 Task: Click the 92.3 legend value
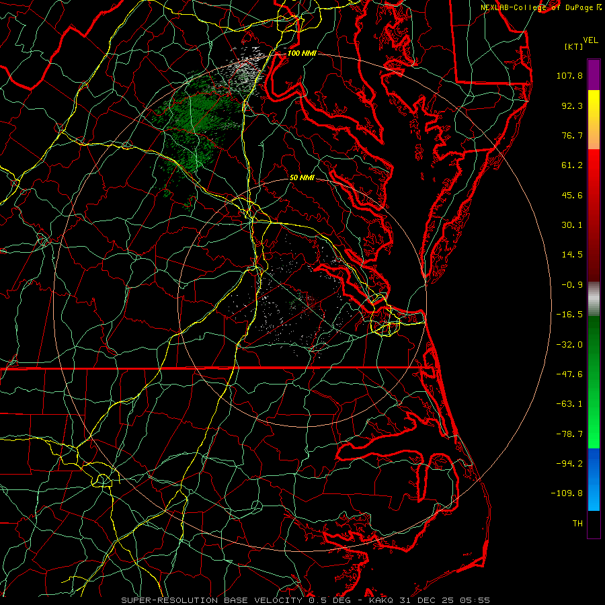[x=572, y=106]
